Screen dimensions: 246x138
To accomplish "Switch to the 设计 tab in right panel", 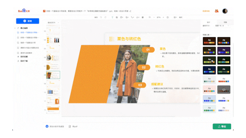I will pyautogui.click(x=208, y=22).
